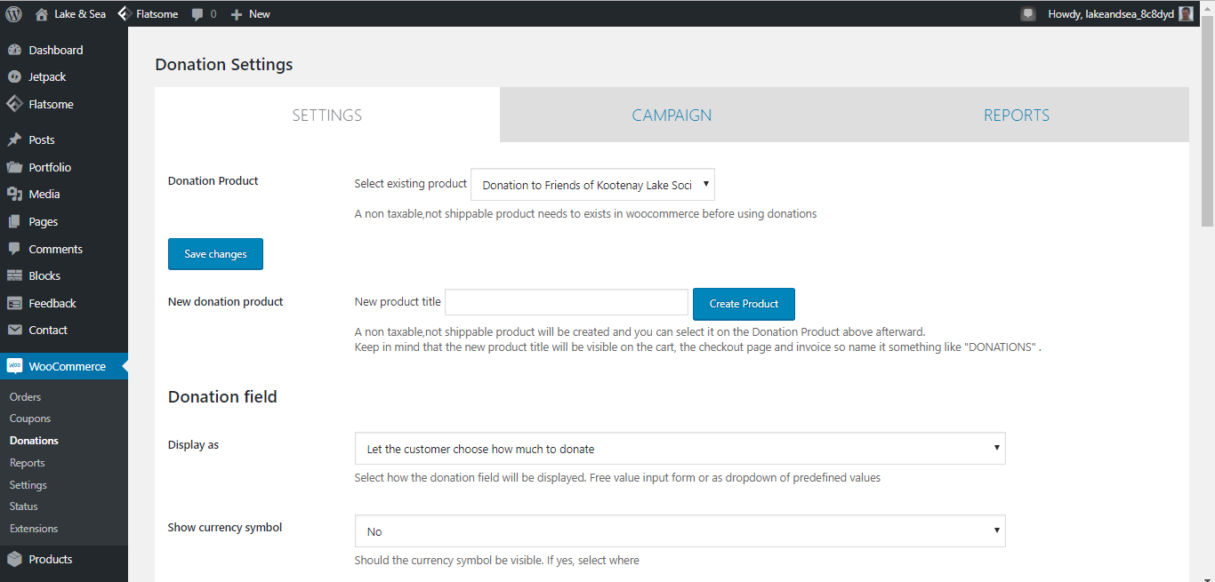Click the Flatsome icon in admin bar
Image resolution: width=1215 pixels, height=582 pixels.
click(x=125, y=13)
